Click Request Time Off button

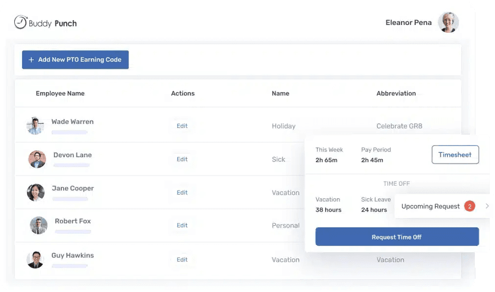pos(397,237)
